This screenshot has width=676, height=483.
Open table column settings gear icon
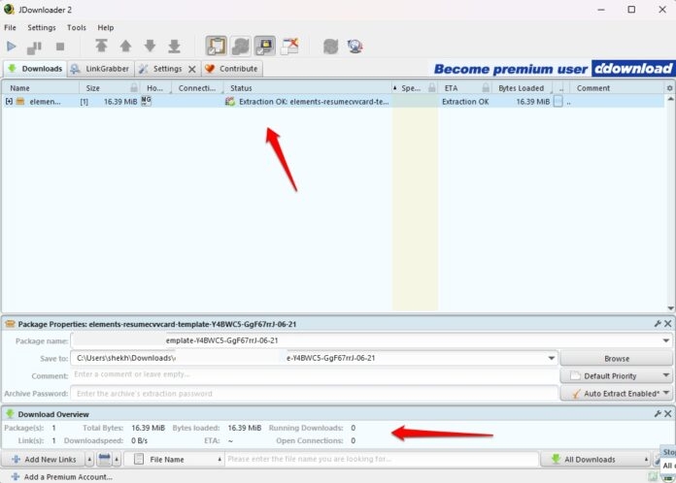[668, 88]
